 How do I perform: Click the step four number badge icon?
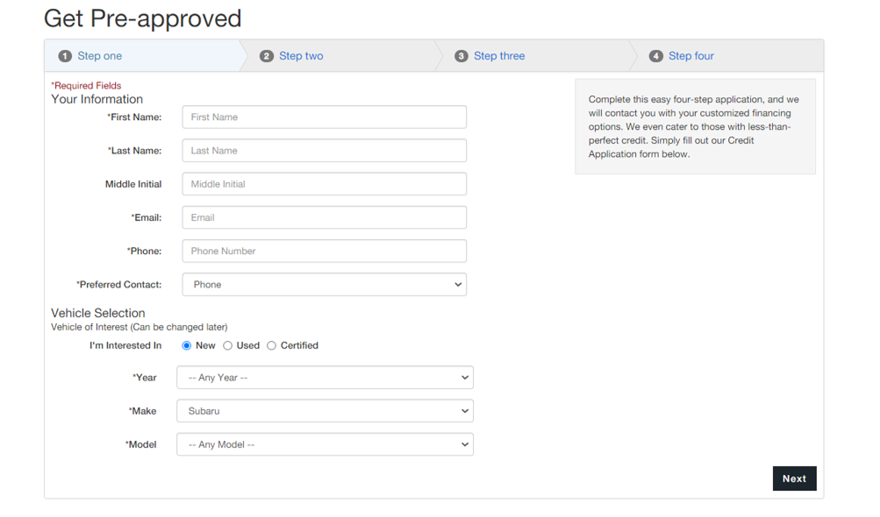pyautogui.click(x=656, y=56)
